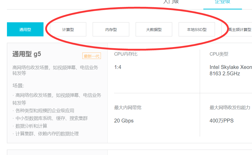Image resolution: width=252 pixels, height=155 pixels.
Task: Click the 数据分析和计算 scenario item
Action: pos(31,126)
